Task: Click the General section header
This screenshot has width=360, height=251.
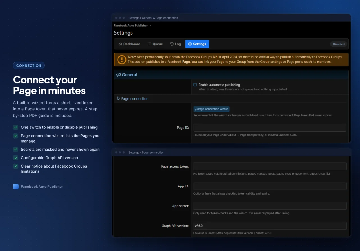Action: point(231,75)
